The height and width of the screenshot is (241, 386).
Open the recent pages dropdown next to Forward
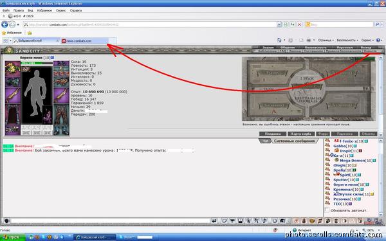click(18, 24)
